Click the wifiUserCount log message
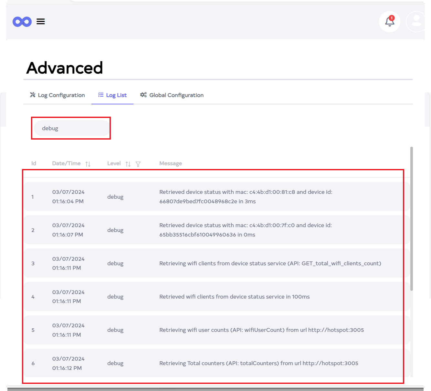Viewport: 431px width, 391px height. click(x=261, y=330)
